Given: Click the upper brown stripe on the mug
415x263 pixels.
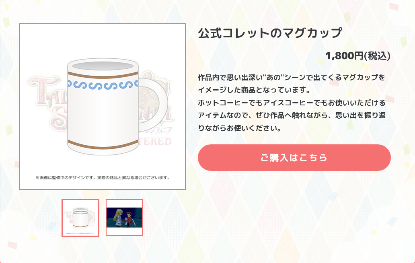Looking at the screenshot, I should [103, 75].
